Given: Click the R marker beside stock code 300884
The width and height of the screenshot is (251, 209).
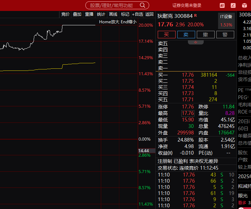Looking at the screenshot, I should click(195, 15).
